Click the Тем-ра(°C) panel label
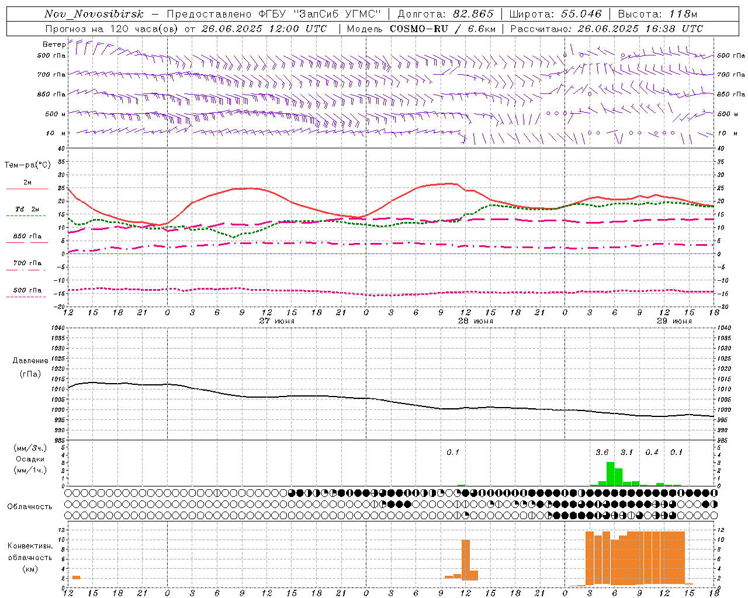Viewport: 748px width, 598px height. tap(27, 165)
